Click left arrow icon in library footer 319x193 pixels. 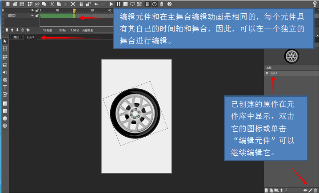305,190
